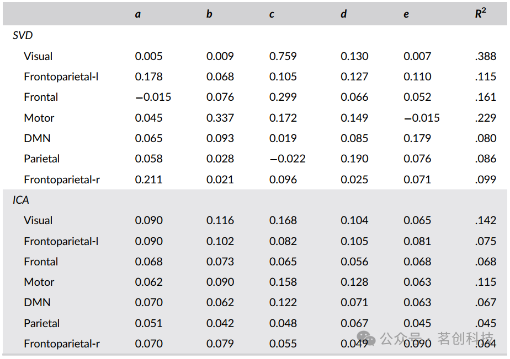Select the R² value .388

(486, 56)
